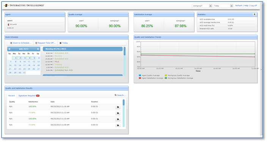Screen dimensions: 267x142
Task: Click the Today combo box field
Action: [223, 6]
